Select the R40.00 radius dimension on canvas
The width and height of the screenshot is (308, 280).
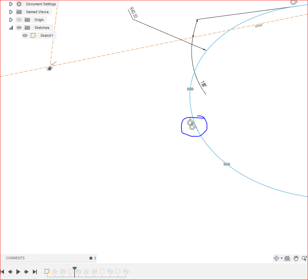tap(133, 13)
